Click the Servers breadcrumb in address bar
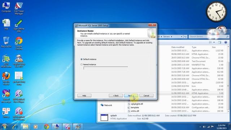 coord(166,36)
